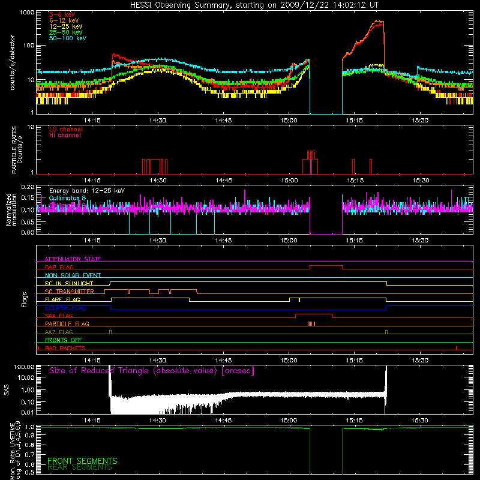Click the 0.05 modulation y-axis value
This screenshot has height=480, width=480.
click(x=28, y=221)
